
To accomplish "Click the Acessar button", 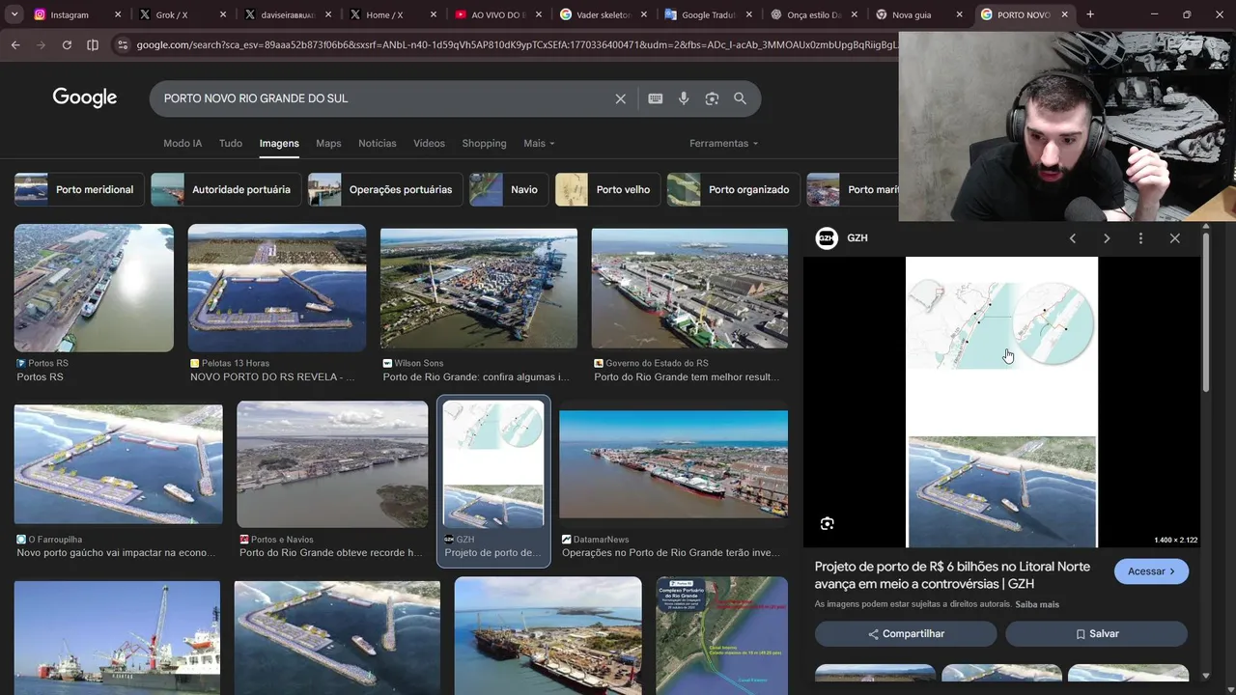I will point(1151,571).
